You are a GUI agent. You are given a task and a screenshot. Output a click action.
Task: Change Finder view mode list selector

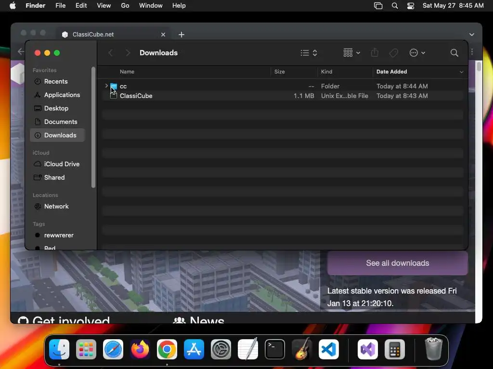[x=309, y=53]
